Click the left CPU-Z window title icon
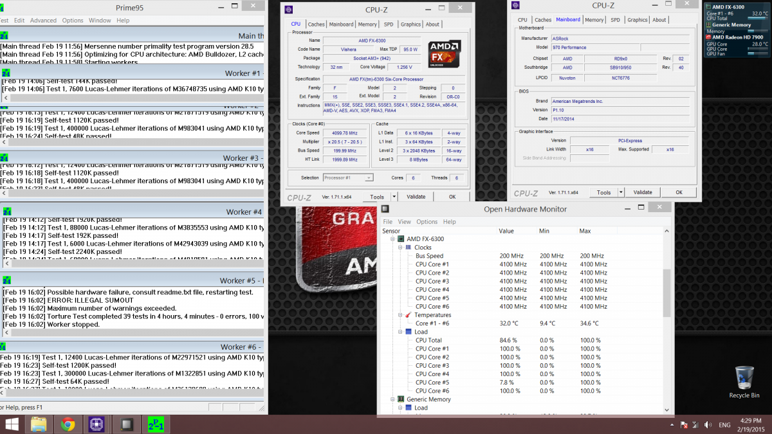 coord(289,10)
